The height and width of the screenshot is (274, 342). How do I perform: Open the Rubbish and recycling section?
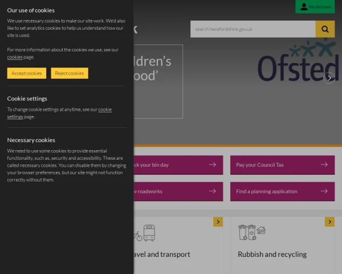pos(272,254)
